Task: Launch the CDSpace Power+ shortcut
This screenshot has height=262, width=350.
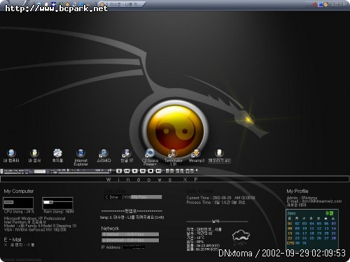Action: pyautogui.click(x=150, y=157)
